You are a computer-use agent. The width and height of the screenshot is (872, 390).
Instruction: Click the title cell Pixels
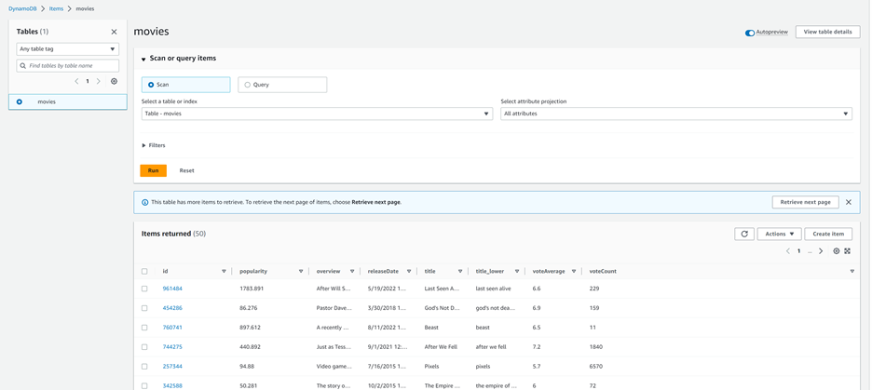[431, 367]
